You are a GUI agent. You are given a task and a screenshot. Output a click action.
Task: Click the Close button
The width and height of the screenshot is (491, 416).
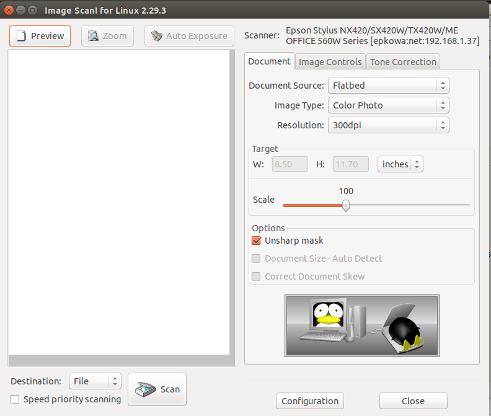tap(413, 401)
